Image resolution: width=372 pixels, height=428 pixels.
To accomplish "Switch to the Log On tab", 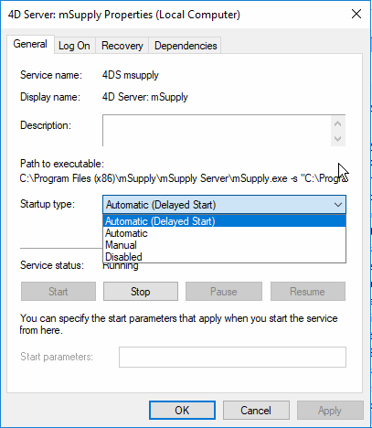I will [74, 46].
